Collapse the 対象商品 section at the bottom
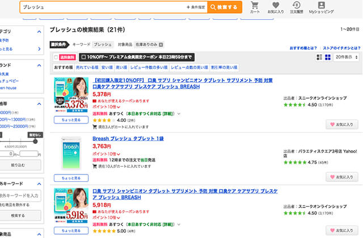 (x=39, y=234)
